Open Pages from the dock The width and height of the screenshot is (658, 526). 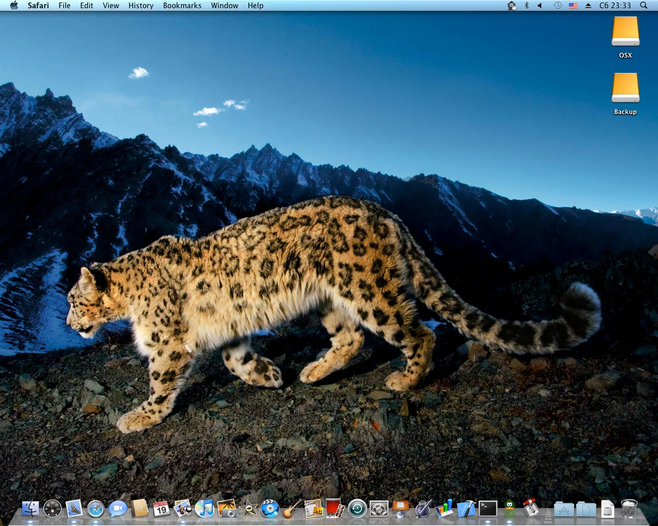tap(314, 508)
